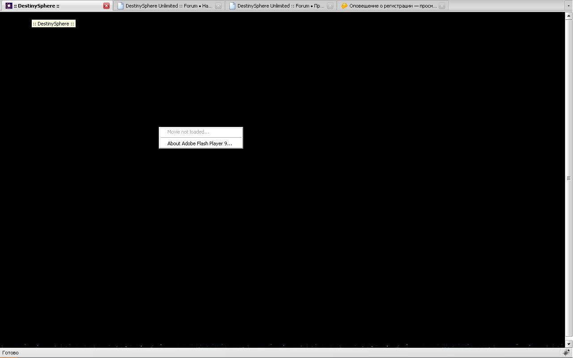Image resolution: width=573 pixels, height=358 pixels.
Task: Close the active DestinySphere tab
Action: (x=106, y=6)
